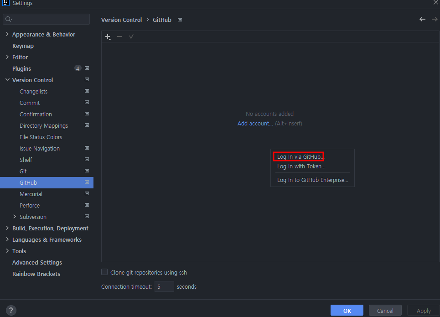Select Issue Navigation settings
Viewport: 440px width, 317px height.
40,149
